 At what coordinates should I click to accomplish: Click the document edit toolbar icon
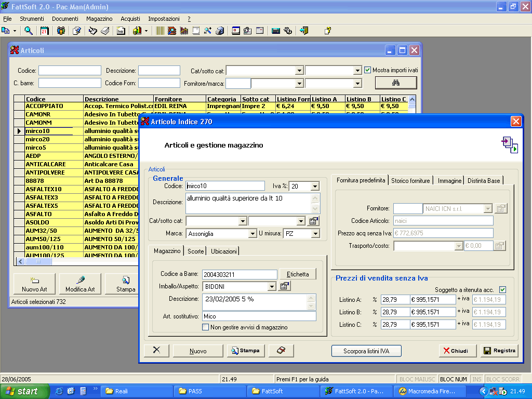[77, 31]
